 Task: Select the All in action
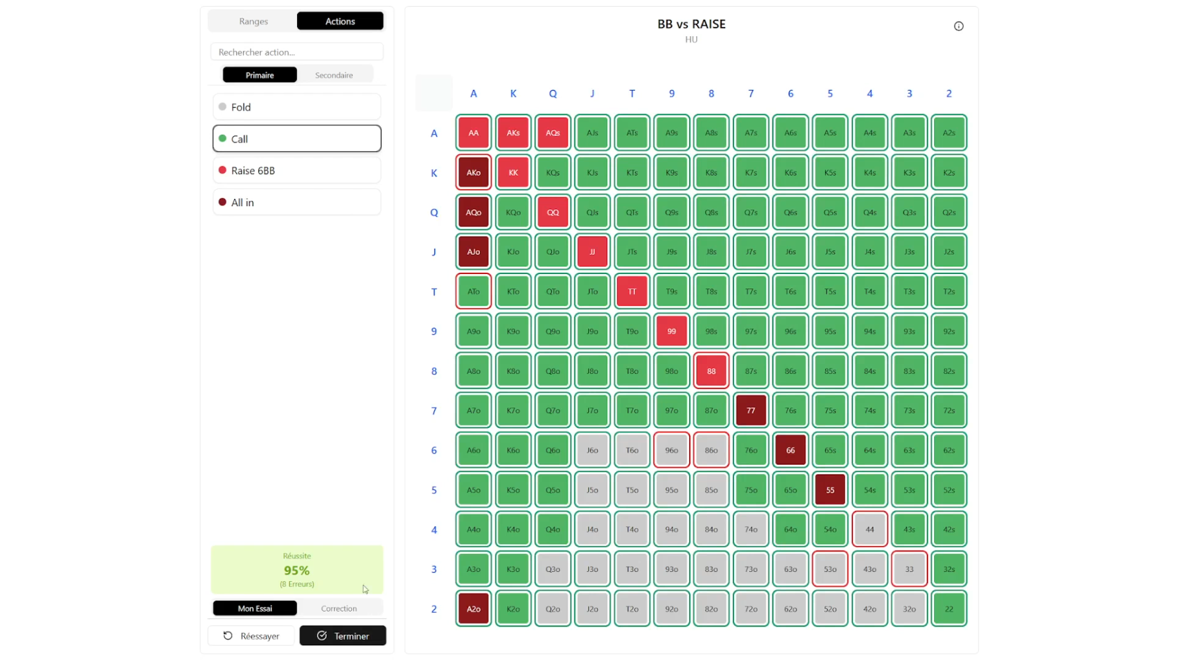[x=296, y=203]
